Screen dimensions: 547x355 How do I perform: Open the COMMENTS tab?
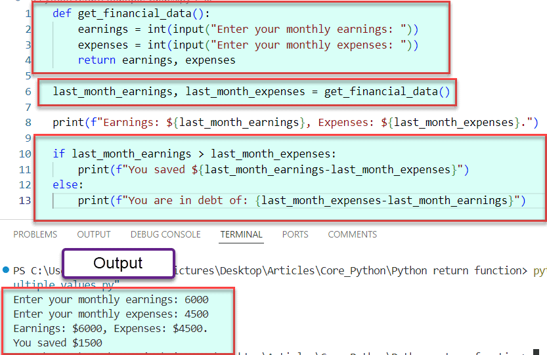click(353, 234)
